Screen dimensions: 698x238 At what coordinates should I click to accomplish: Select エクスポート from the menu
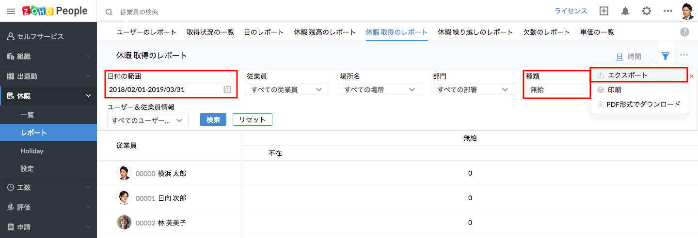click(x=627, y=75)
